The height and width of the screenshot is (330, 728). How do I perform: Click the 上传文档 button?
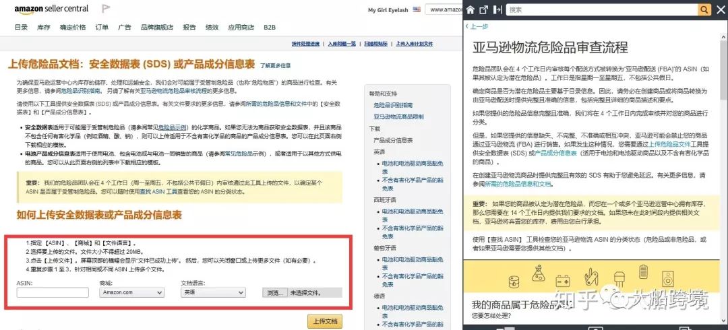coord(325,321)
